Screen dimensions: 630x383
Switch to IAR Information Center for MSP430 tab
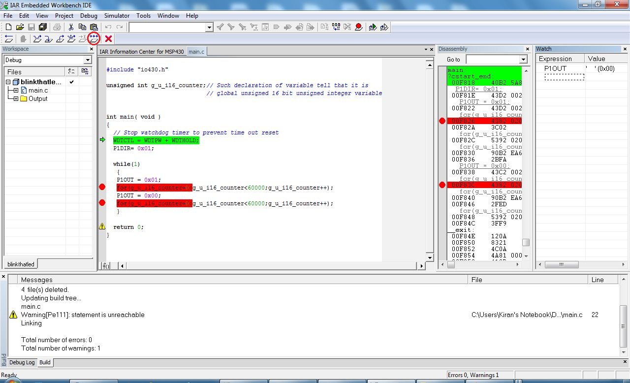pyautogui.click(x=141, y=52)
